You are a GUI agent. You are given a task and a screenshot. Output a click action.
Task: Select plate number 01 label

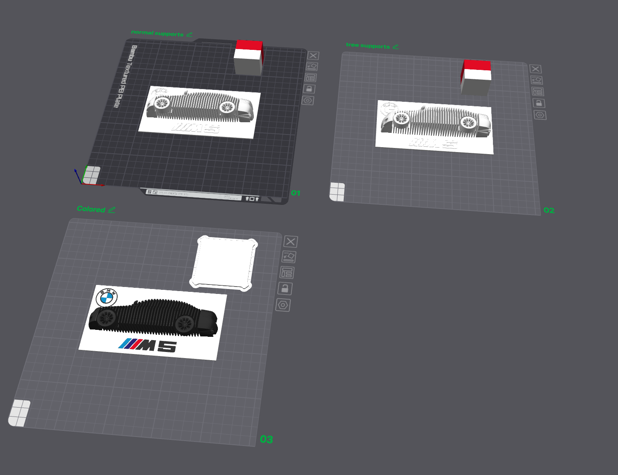296,193
